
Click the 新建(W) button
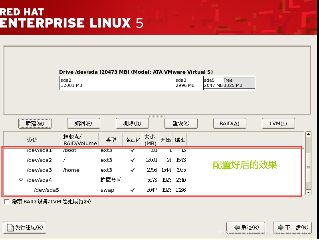coord(35,123)
